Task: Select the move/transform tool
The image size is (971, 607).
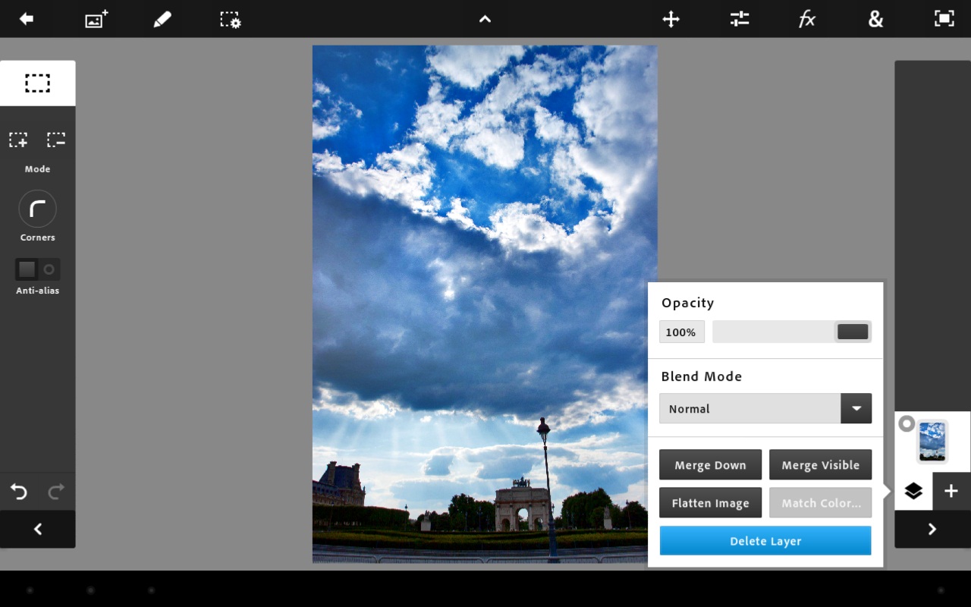Action: (671, 19)
